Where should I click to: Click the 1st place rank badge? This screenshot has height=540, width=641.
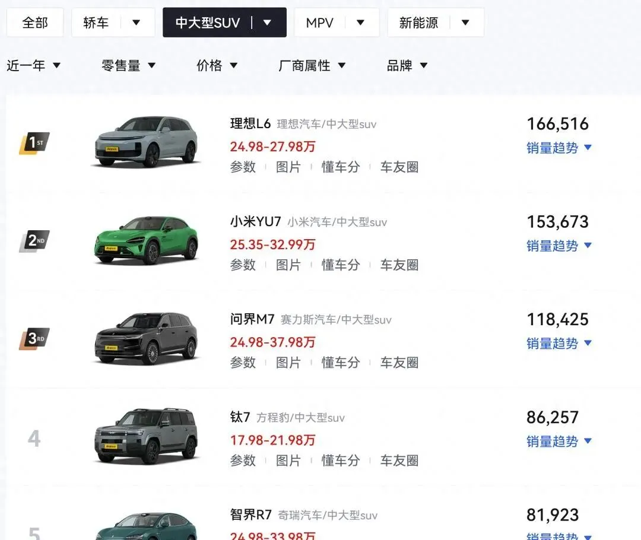pyautogui.click(x=34, y=143)
